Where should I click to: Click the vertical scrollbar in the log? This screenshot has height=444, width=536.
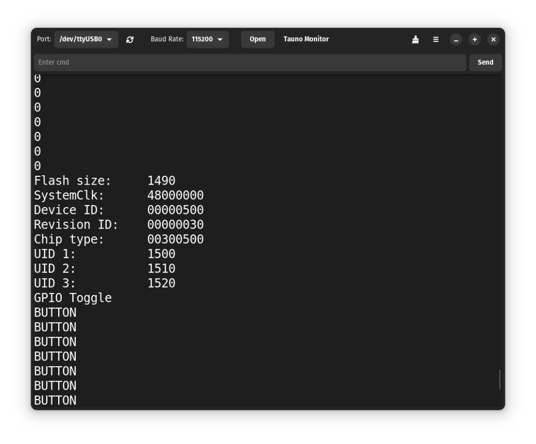499,380
